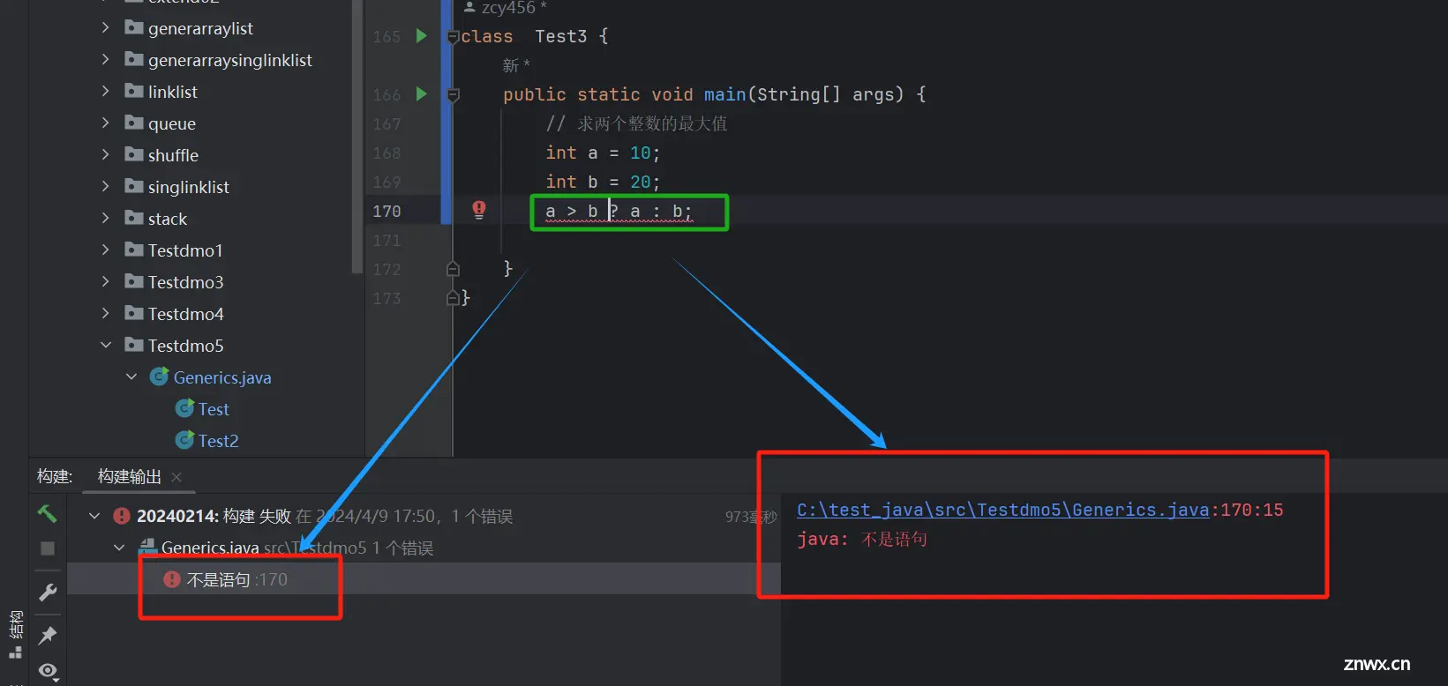The width and height of the screenshot is (1448, 686).
Task: Expand the linklist folder
Action: pos(105,92)
